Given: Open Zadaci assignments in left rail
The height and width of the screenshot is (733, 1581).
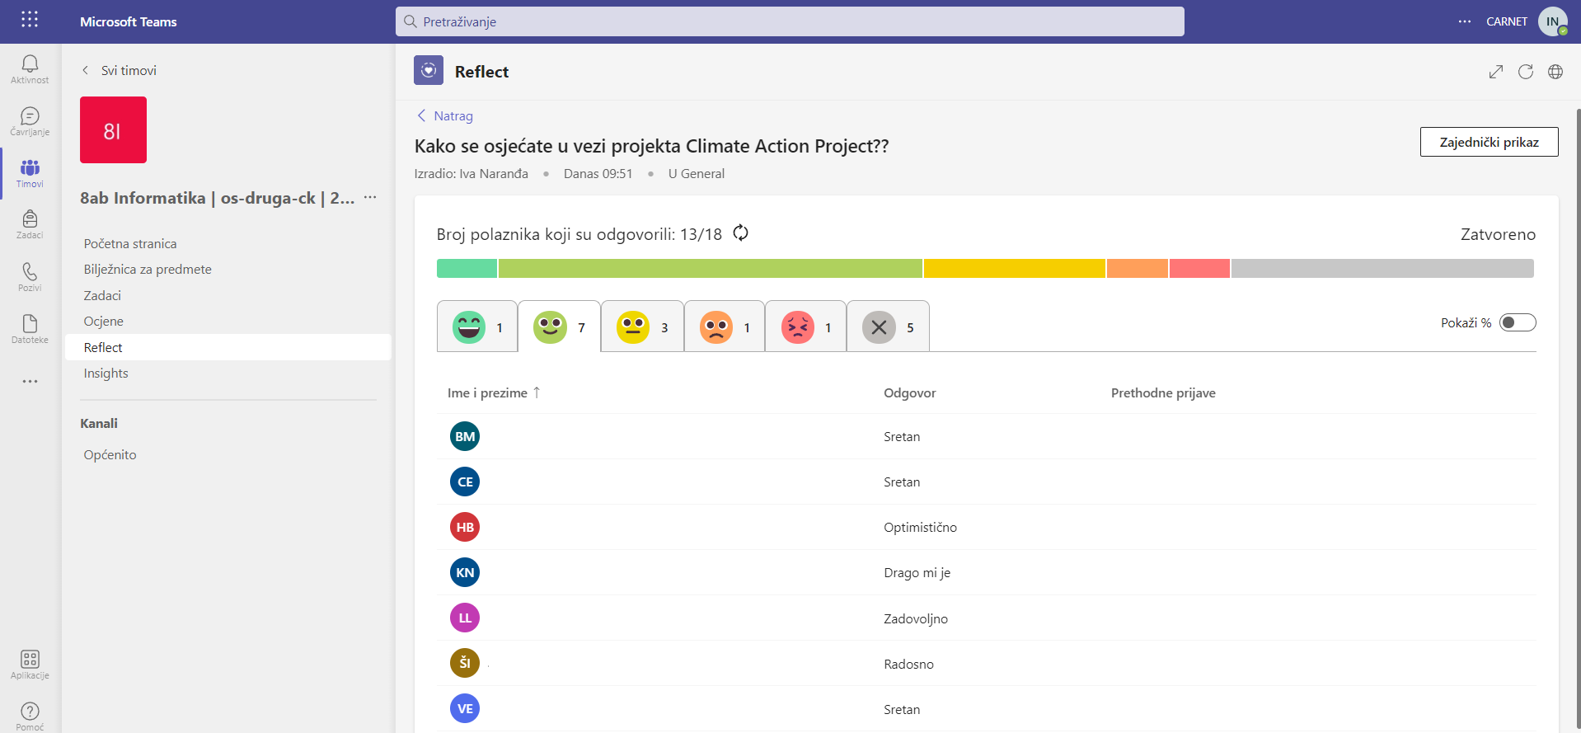Looking at the screenshot, I should pos(30,224).
